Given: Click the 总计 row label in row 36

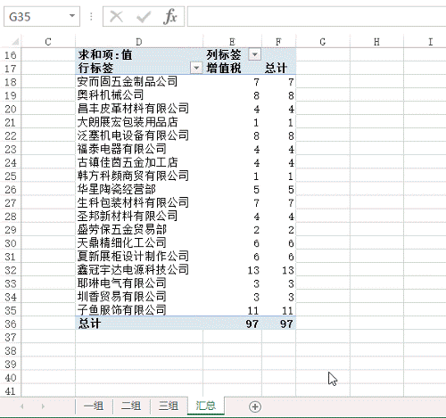Looking at the screenshot, I should pyautogui.click(x=139, y=324).
